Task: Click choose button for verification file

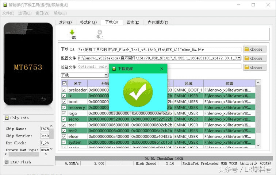Action: click(x=255, y=67)
